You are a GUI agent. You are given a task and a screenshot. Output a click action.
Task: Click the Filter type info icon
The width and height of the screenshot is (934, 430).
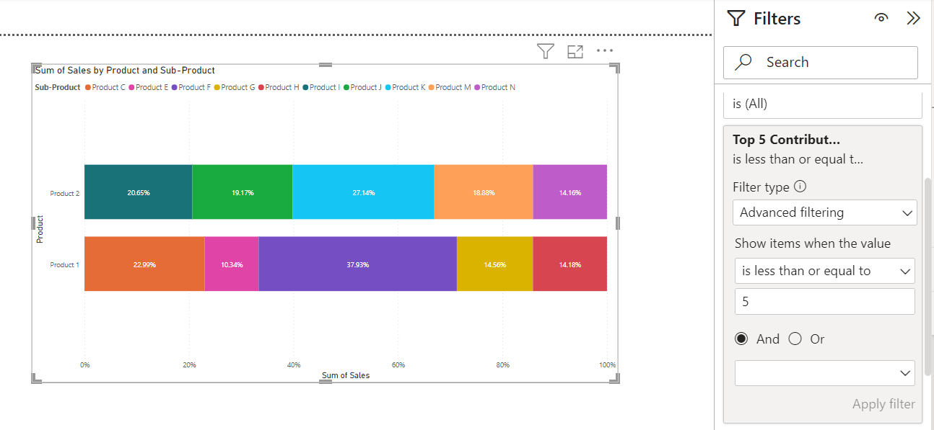coord(800,186)
